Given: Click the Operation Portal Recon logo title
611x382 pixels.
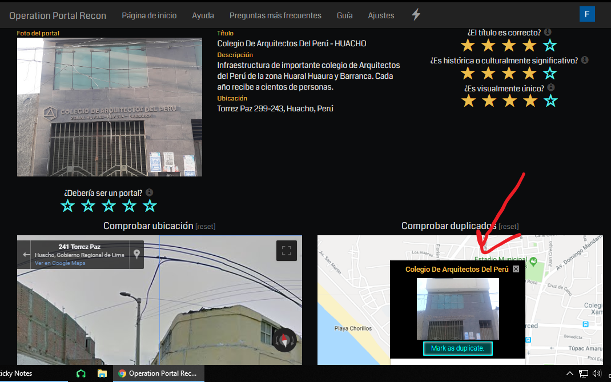Looking at the screenshot, I should (58, 15).
